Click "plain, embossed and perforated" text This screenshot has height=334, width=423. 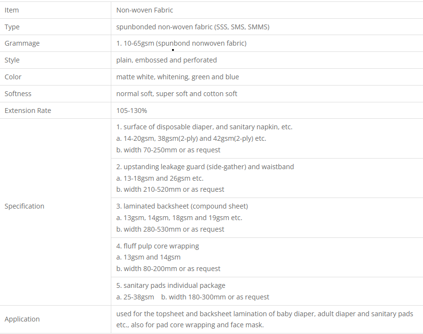166,60
